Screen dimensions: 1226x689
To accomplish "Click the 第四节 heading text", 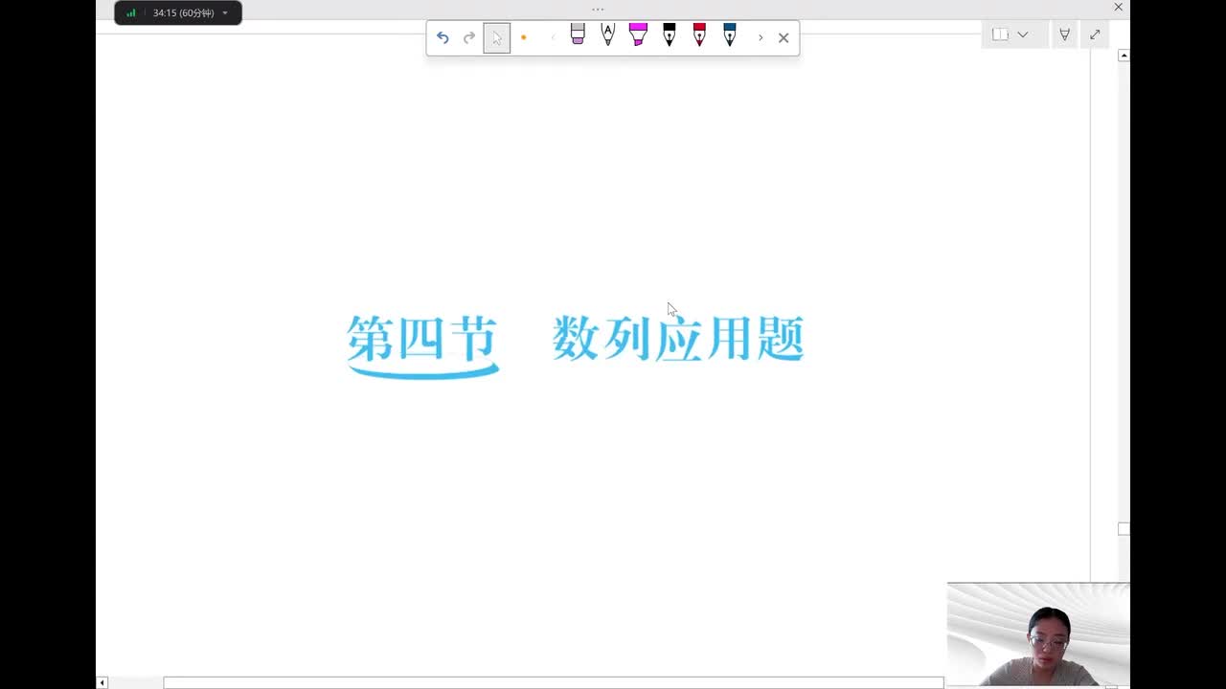I will coord(422,339).
